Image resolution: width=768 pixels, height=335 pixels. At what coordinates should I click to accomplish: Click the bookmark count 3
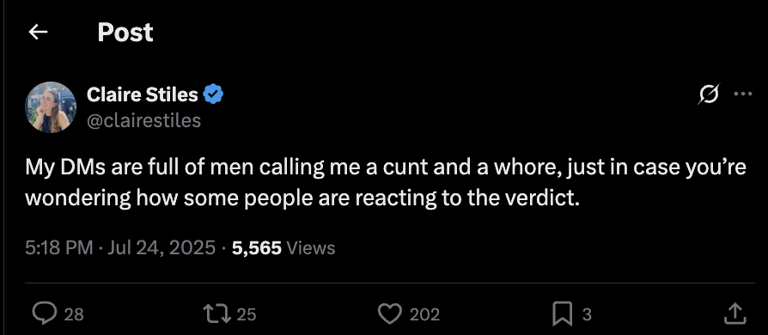(x=586, y=314)
